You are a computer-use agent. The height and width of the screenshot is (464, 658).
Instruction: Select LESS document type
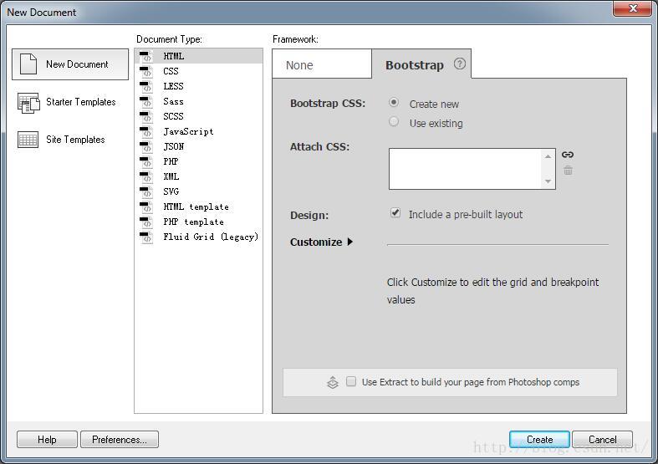point(198,86)
